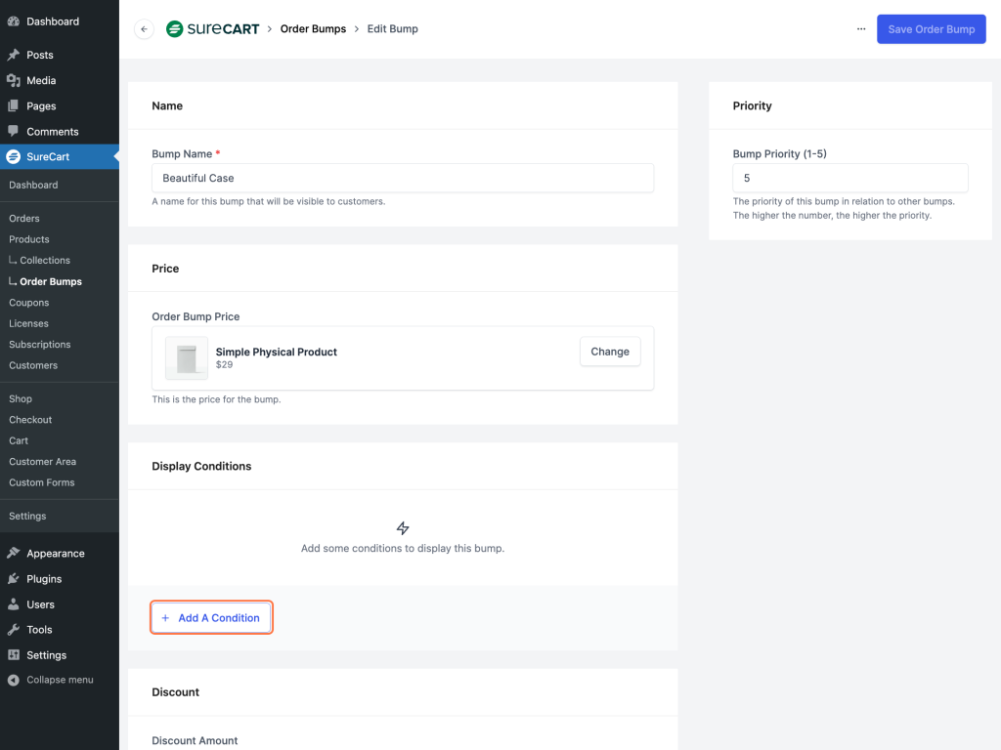Click the Plugins icon in sidebar

coord(14,579)
